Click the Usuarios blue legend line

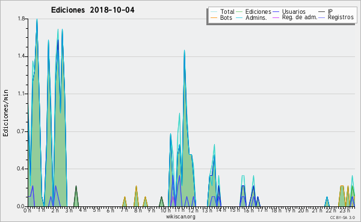click(x=276, y=12)
